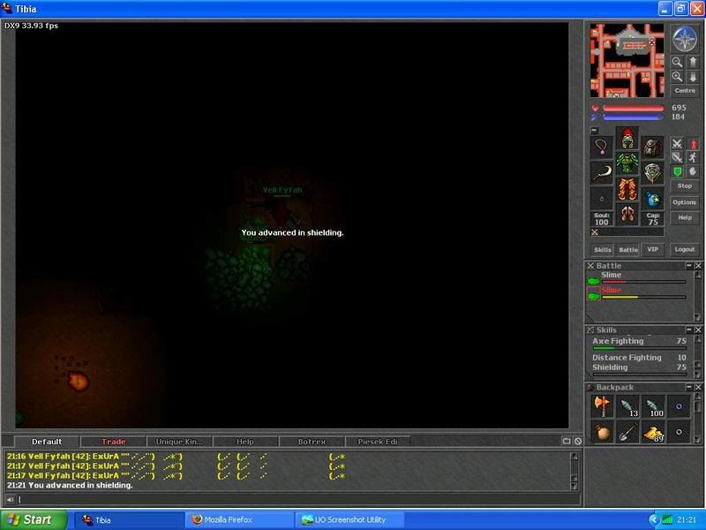The width and height of the screenshot is (706, 530).
Task: Click the blue mana bar
Action: point(633,117)
